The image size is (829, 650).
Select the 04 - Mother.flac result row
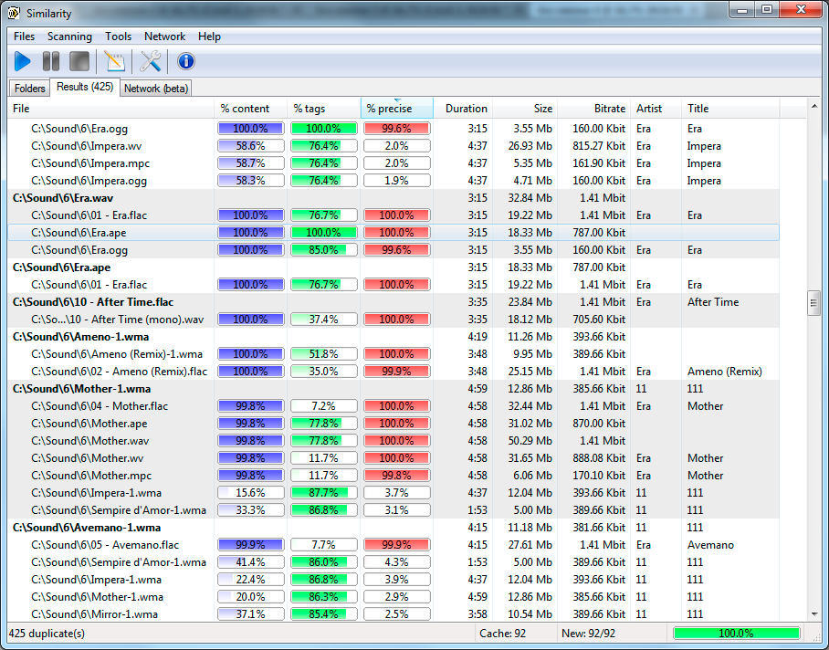click(100, 406)
